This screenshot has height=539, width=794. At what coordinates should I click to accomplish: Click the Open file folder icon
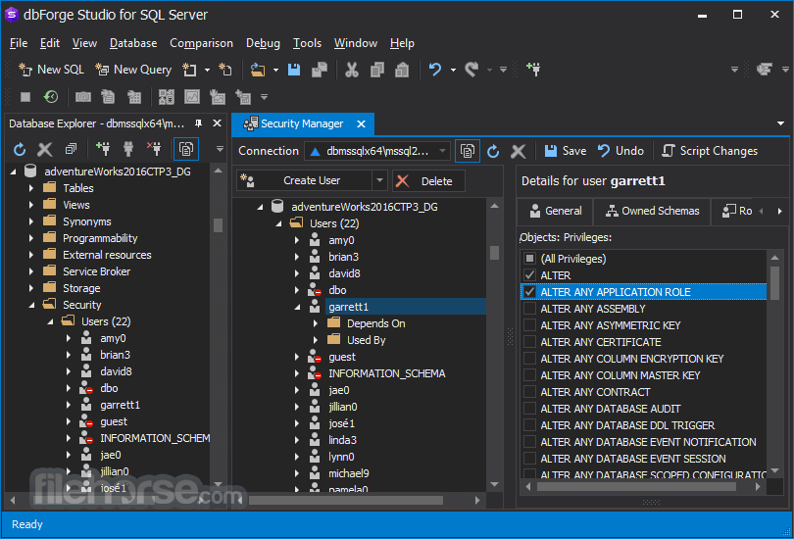coord(258,70)
